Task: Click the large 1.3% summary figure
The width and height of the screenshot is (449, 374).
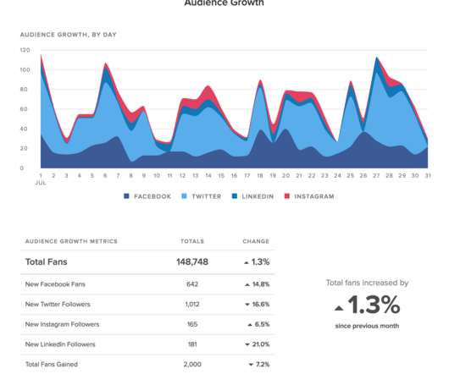Action: [374, 305]
